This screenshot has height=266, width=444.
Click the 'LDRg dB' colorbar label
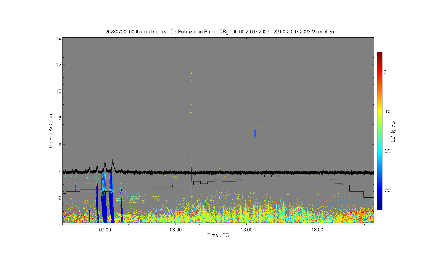click(393, 132)
